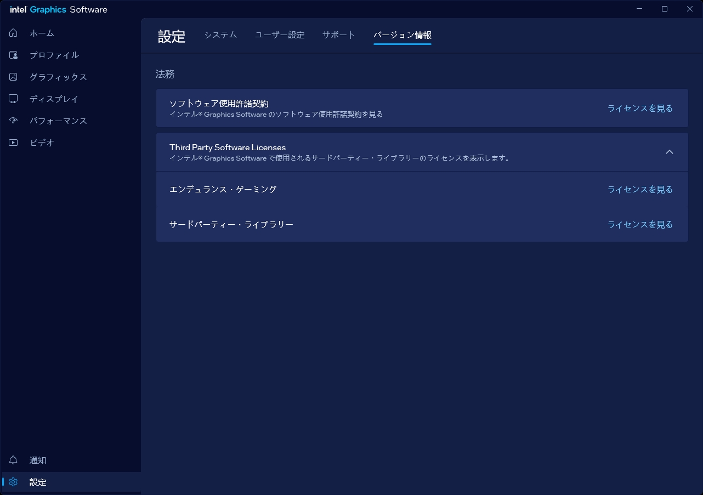The height and width of the screenshot is (495, 703).
Task: View license for エンデュランス・ゲーミング
Action: 640,190
